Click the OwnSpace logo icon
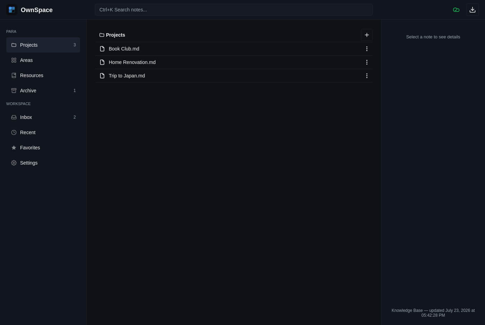Image resolution: width=485 pixels, height=325 pixels. [12, 10]
